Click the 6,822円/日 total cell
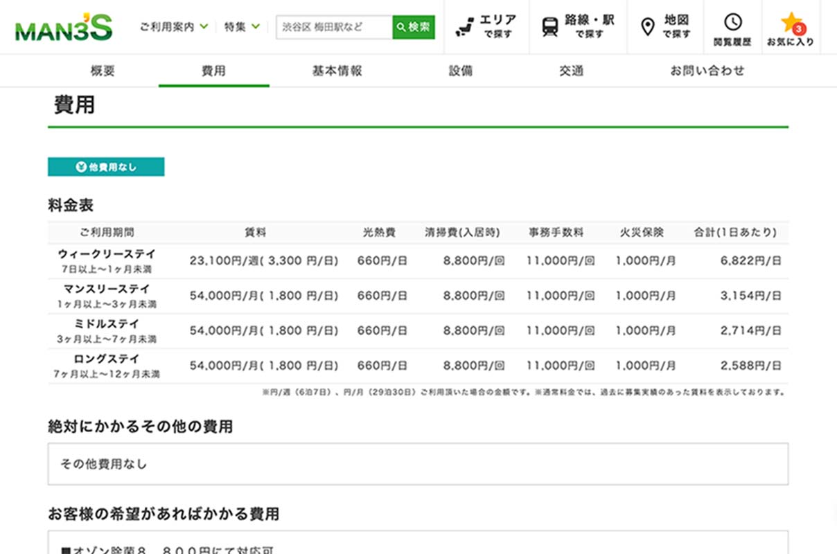 coord(751,261)
